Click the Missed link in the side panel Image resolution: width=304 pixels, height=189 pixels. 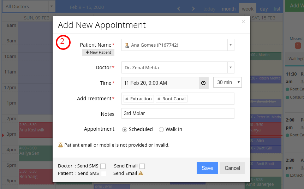296,39
